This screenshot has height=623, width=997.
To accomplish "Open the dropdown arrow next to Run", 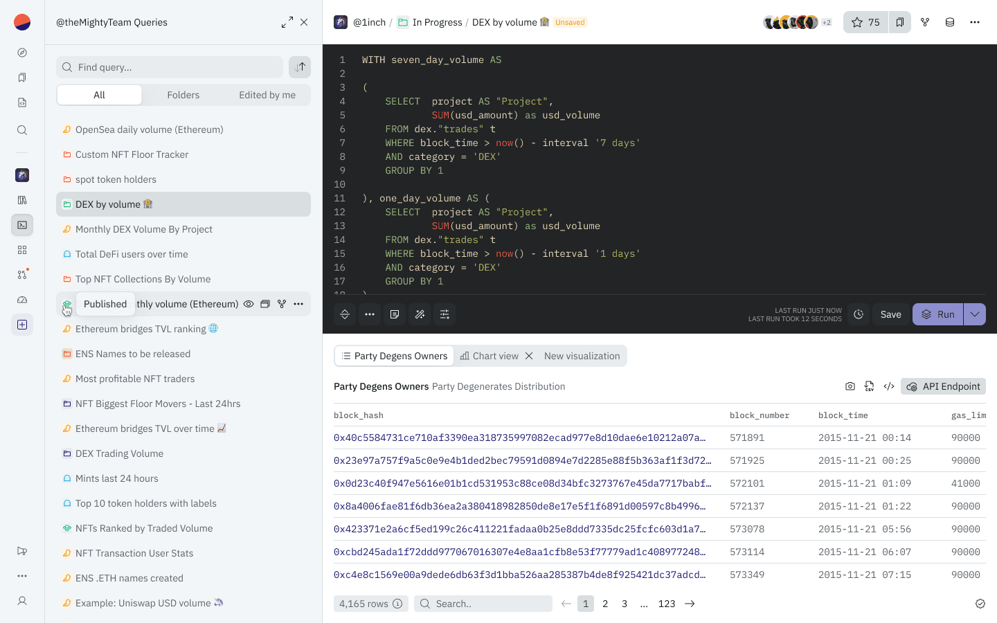I will click(975, 314).
